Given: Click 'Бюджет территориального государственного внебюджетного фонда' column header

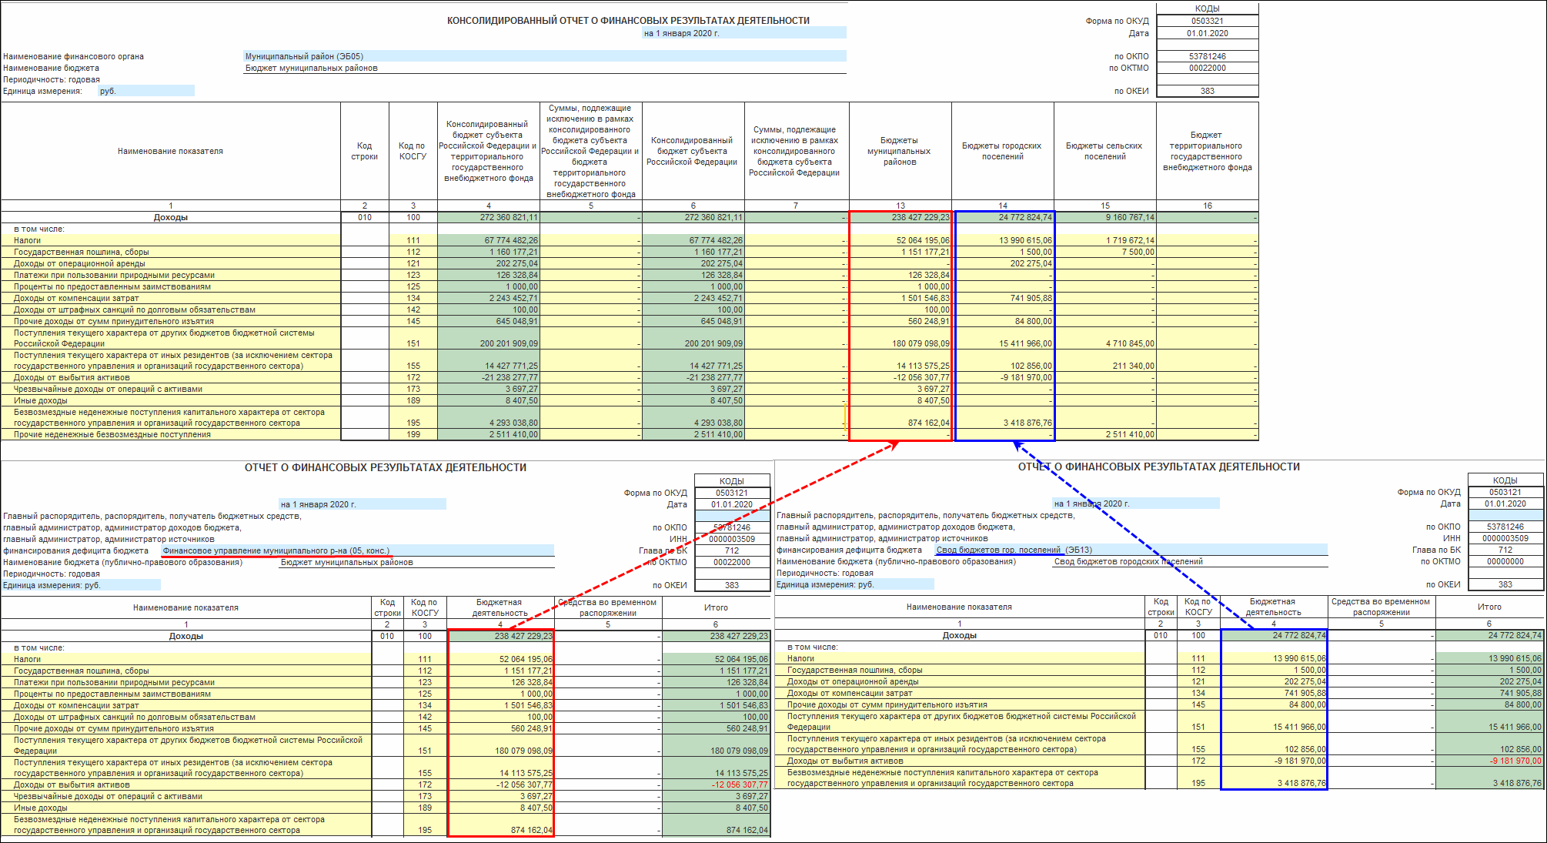Looking at the screenshot, I should pyautogui.click(x=1207, y=151).
